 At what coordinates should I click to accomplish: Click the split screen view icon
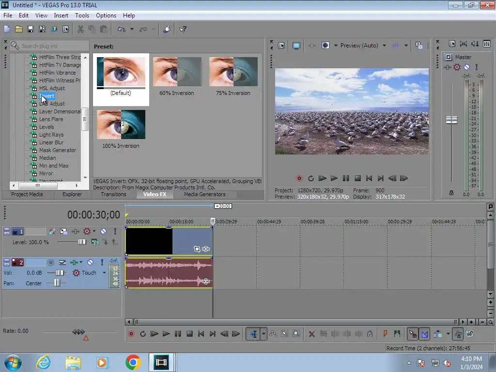pyautogui.click(x=325, y=46)
